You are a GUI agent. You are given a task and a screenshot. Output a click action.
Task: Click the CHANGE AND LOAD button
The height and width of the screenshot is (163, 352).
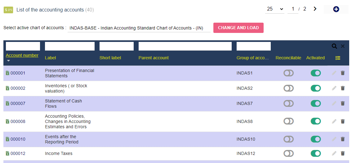point(238,28)
